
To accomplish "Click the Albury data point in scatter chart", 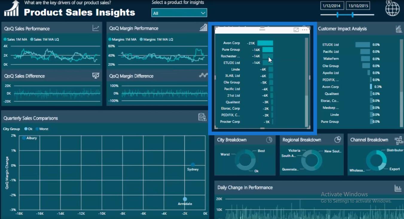I will tap(24, 138).
